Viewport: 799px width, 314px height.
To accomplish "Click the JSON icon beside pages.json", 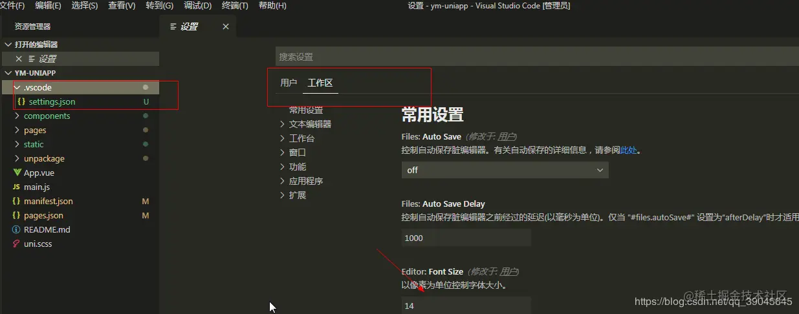I will click(x=17, y=215).
